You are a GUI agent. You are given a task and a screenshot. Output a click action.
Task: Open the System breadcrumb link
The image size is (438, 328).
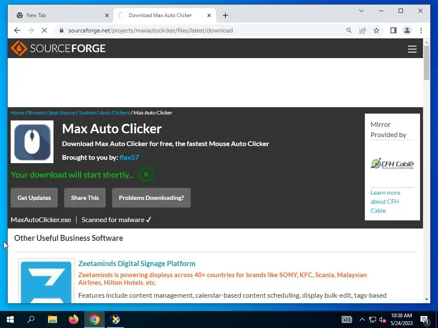coord(87,113)
